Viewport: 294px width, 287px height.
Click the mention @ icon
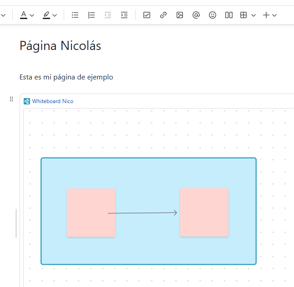[x=196, y=15]
